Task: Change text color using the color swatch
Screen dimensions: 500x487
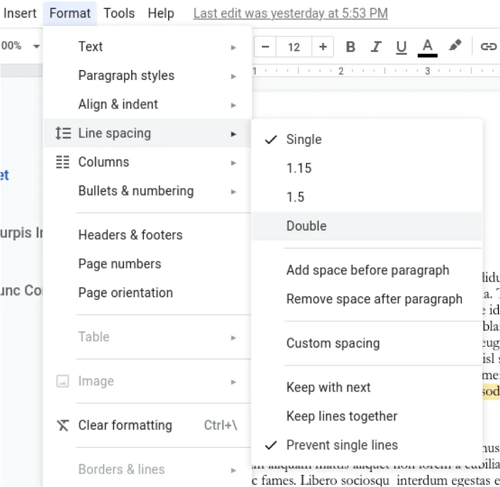Action: pyautogui.click(x=427, y=47)
